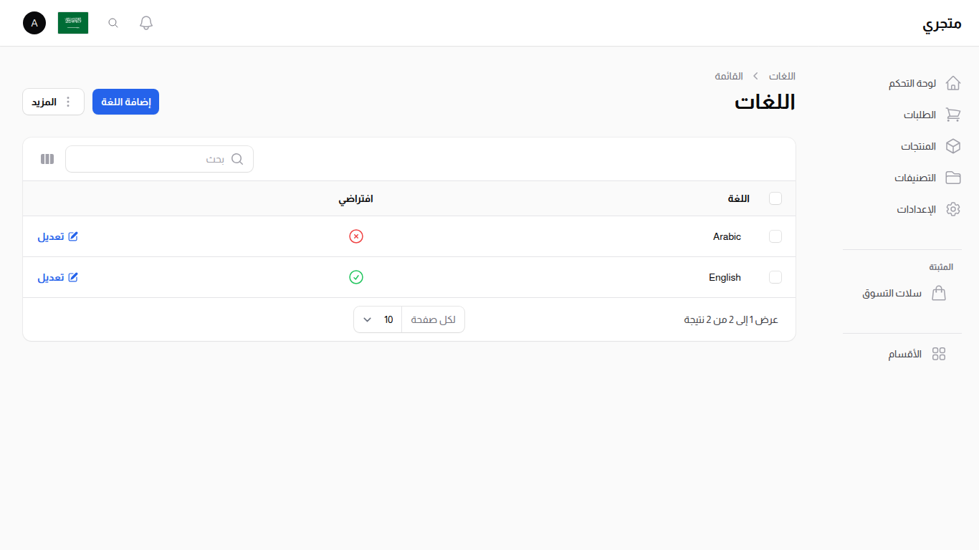The height and width of the screenshot is (550, 979).
Task: Check the checkbox next to English
Action: click(x=775, y=277)
